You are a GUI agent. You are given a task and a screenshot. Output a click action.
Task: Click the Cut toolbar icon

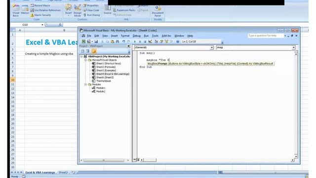[102, 42]
